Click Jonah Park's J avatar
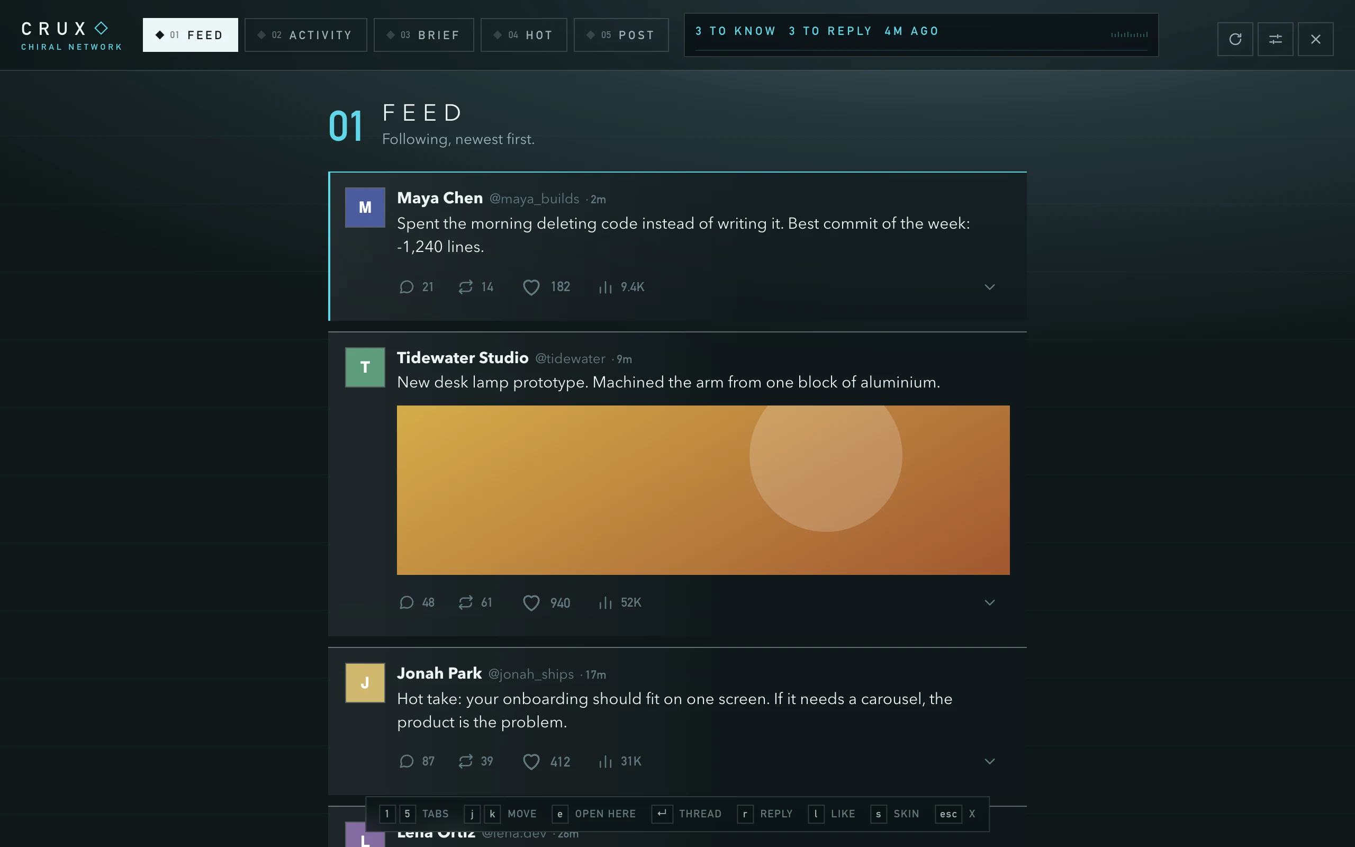The width and height of the screenshot is (1355, 847). (x=365, y=683)
